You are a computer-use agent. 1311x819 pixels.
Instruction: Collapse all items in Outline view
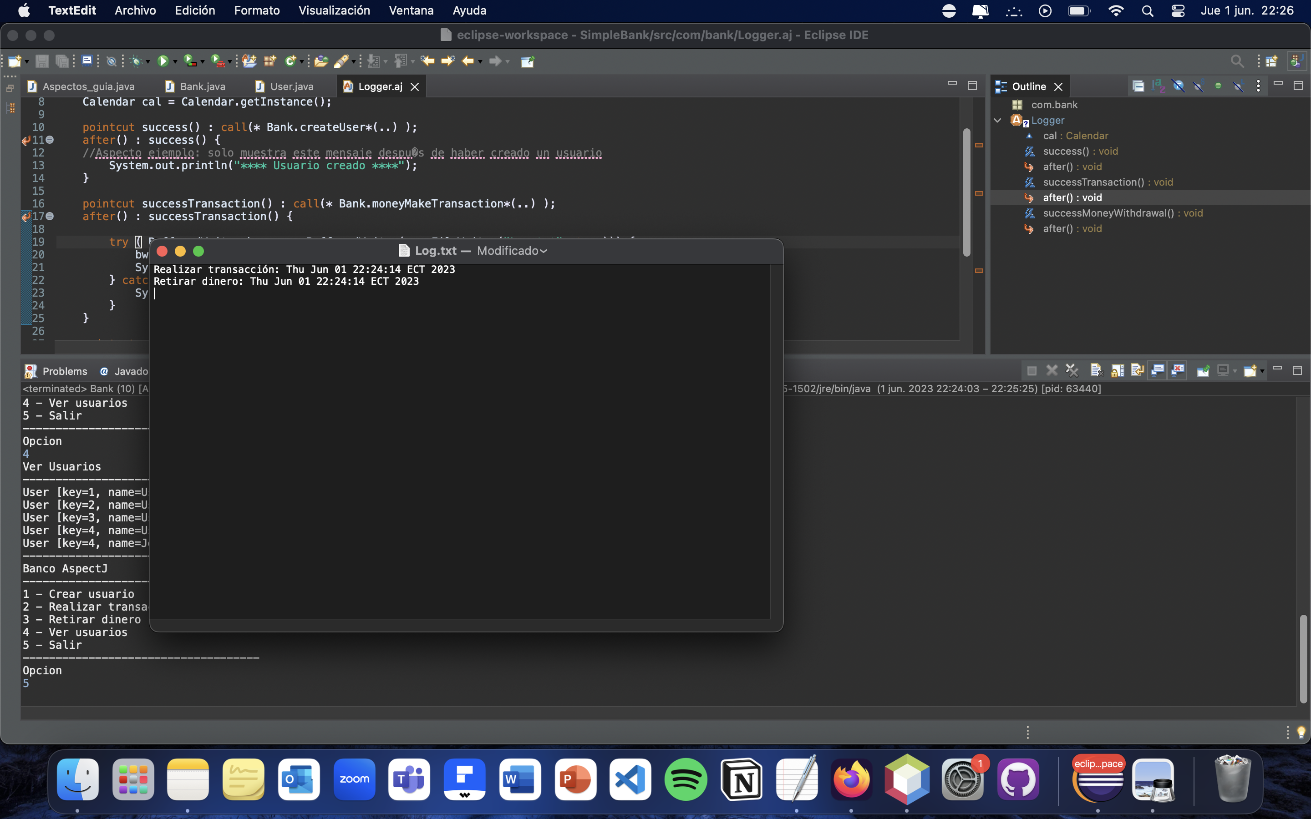click(1138, 86)
